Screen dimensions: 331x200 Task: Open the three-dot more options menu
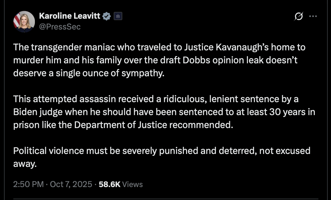(x=313, y=17)
